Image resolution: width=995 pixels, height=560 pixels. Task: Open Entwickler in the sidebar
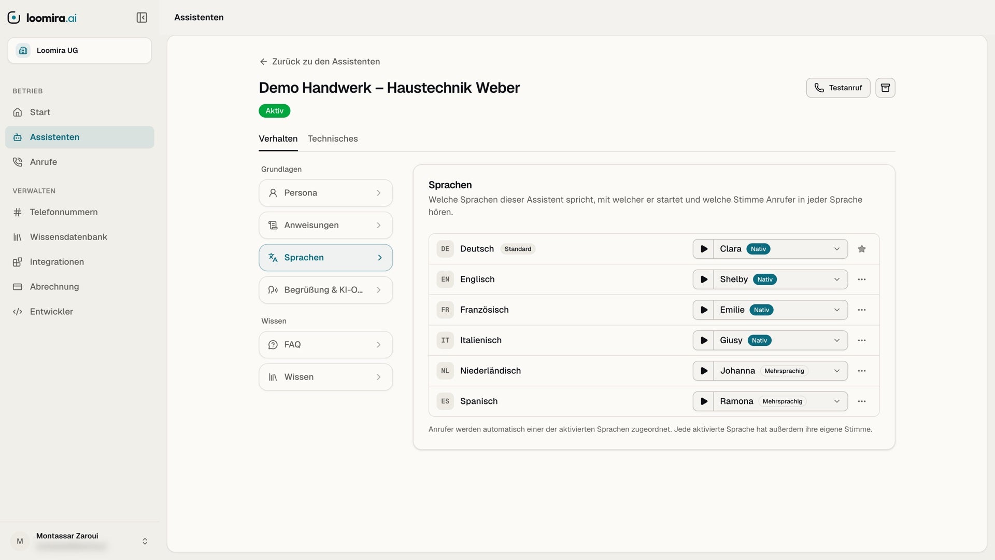pos(79,312)
